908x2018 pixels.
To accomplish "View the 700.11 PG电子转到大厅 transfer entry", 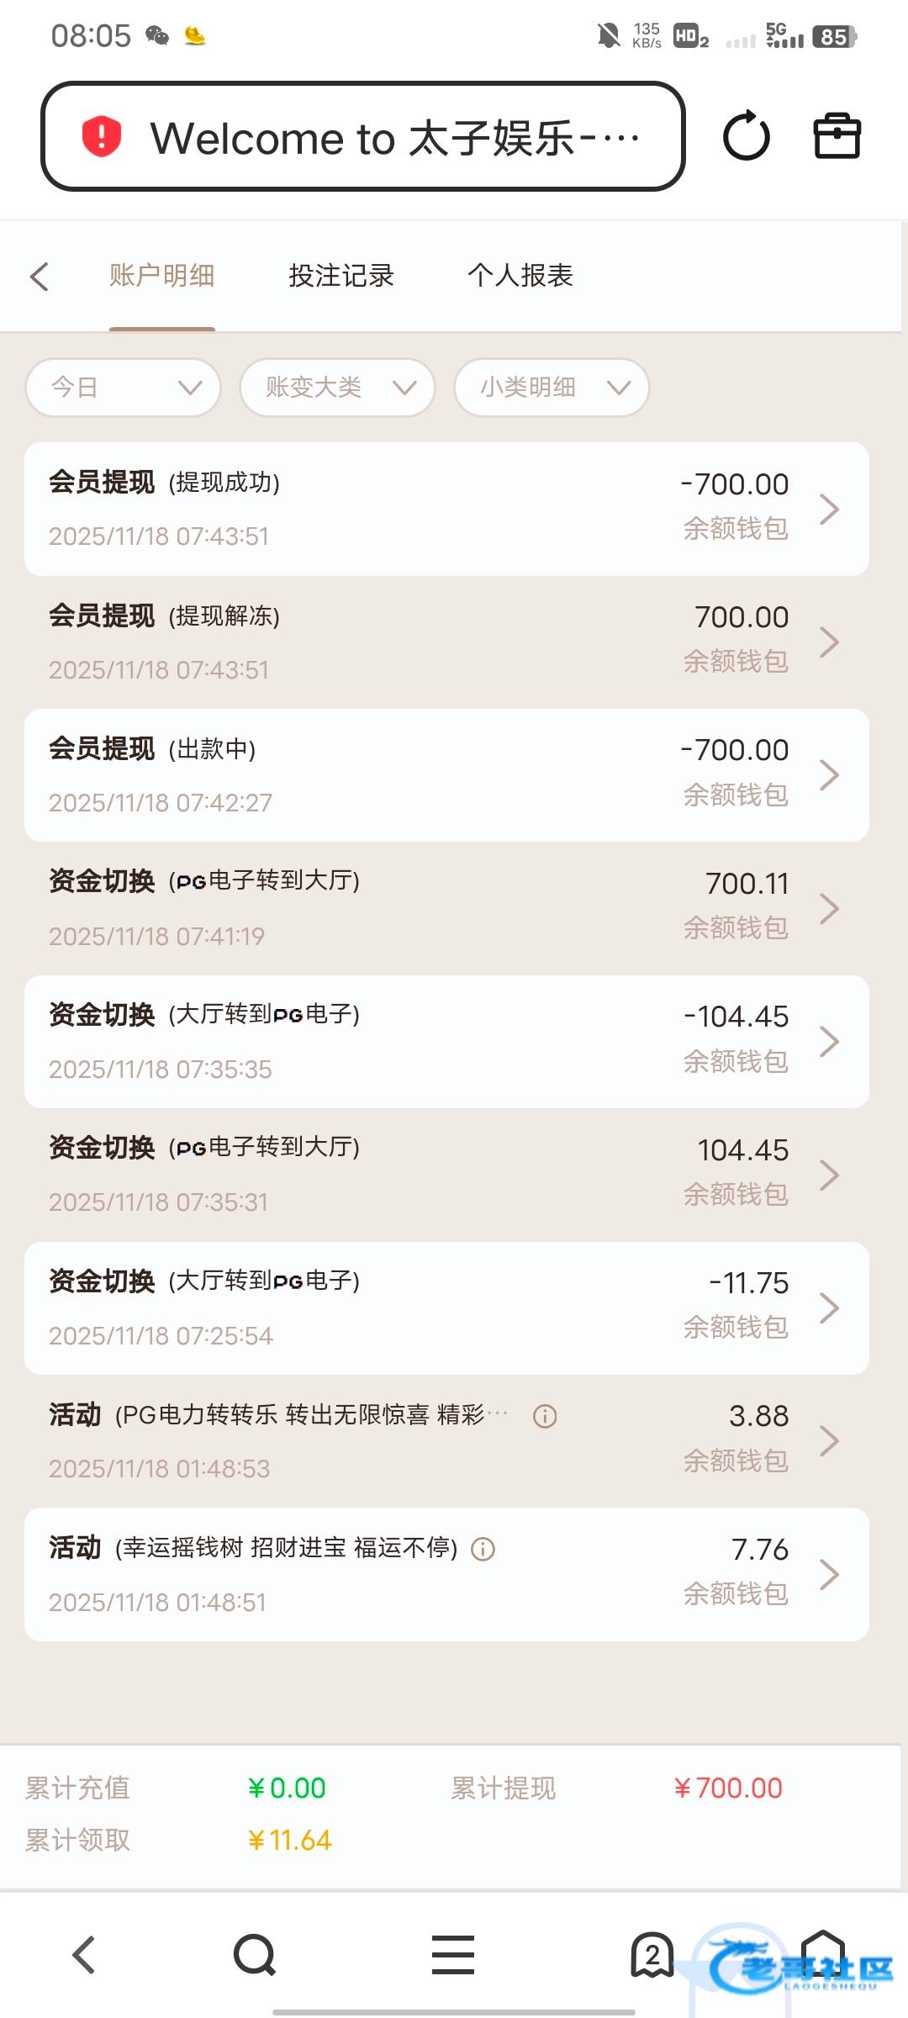I will (x=446, y=908).
